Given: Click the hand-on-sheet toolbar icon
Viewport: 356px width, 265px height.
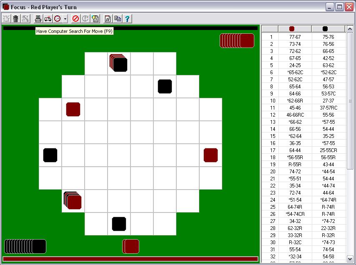Looking at the screenshot, I should point(95,19).
